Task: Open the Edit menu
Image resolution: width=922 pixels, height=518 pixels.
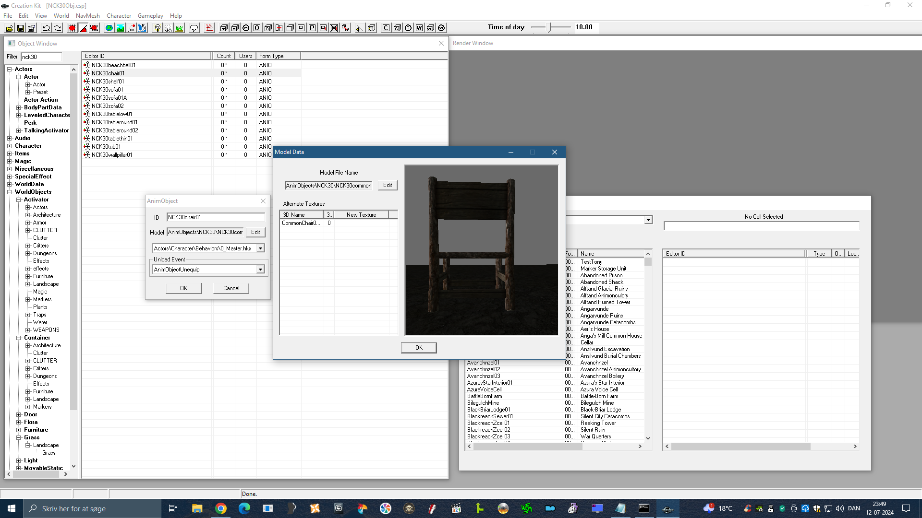Action: point(24,15)
